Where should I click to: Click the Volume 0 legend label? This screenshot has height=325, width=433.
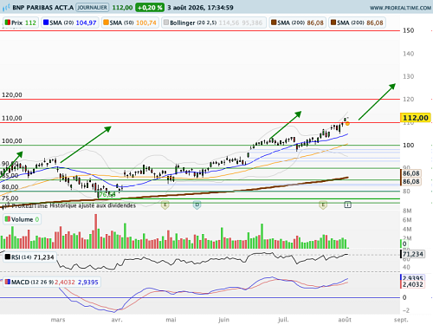(22, 219)
